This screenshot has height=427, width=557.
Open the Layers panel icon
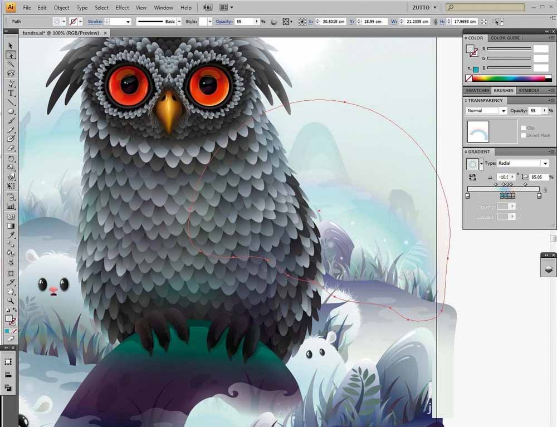549,269
